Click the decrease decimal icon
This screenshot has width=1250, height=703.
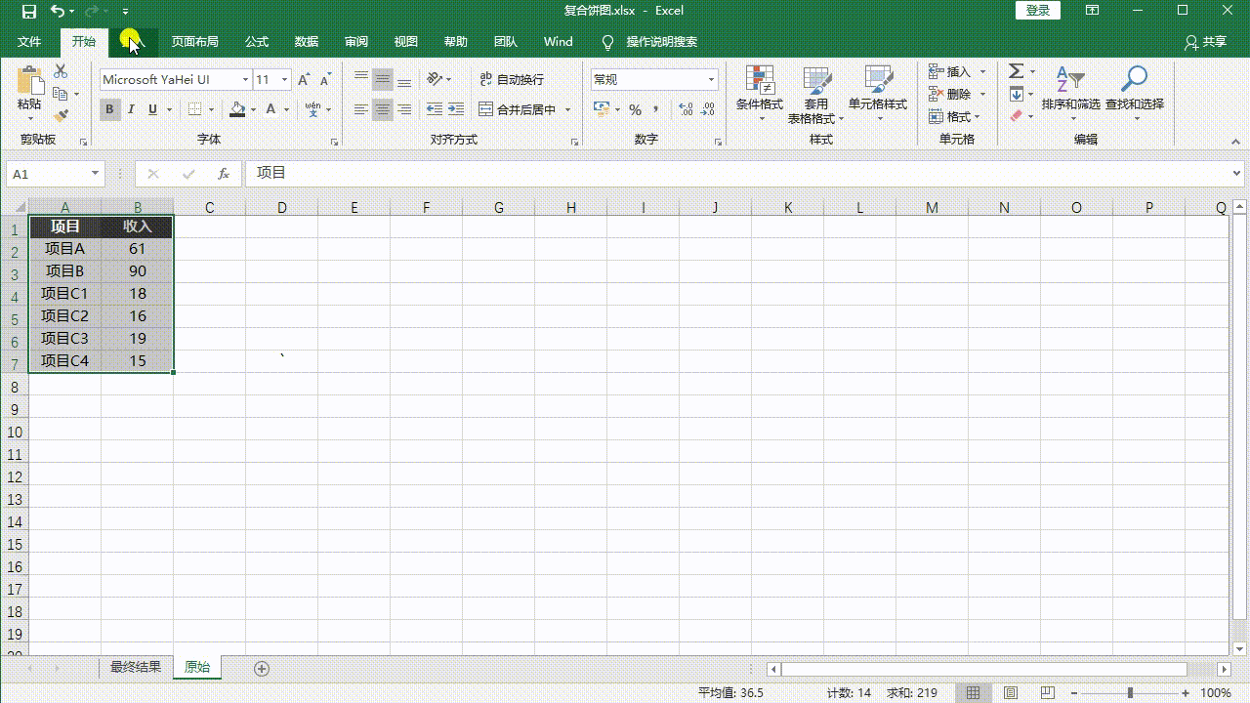(x=707, y=109)
